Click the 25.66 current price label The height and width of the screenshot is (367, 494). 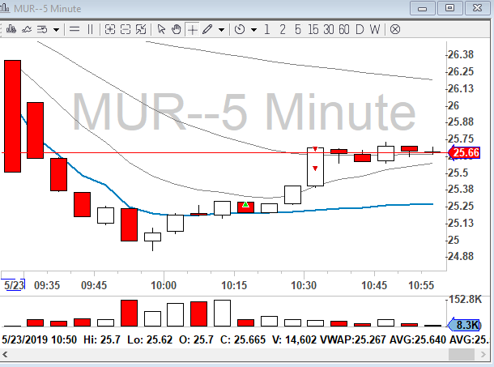[464, 153]
